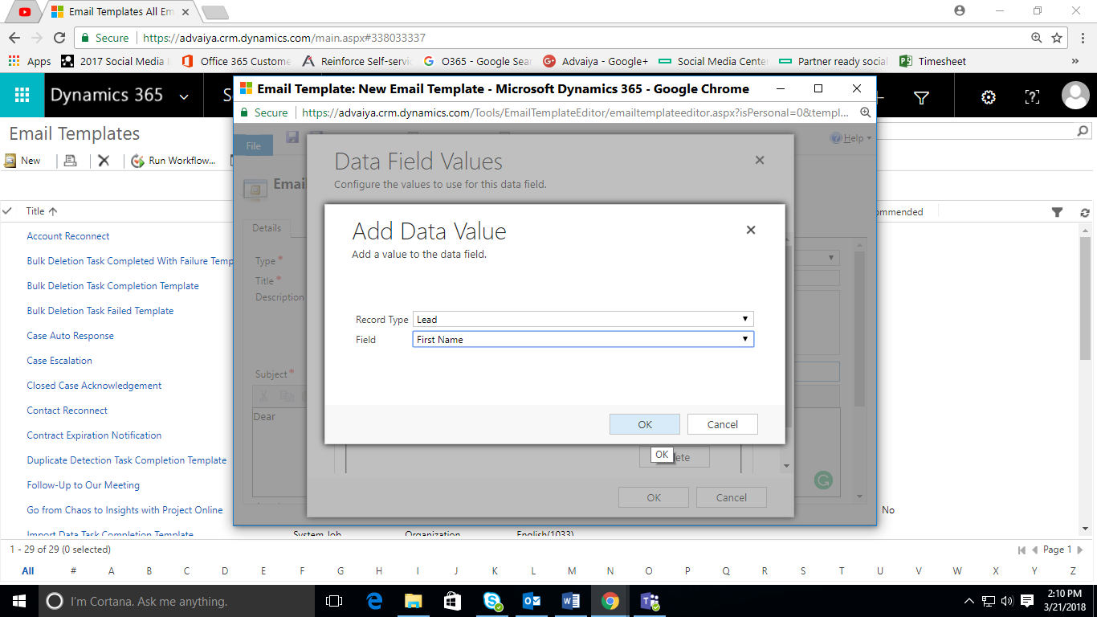Close the Add Data Value dialog
1097x617 pixels.
point(751,230)
